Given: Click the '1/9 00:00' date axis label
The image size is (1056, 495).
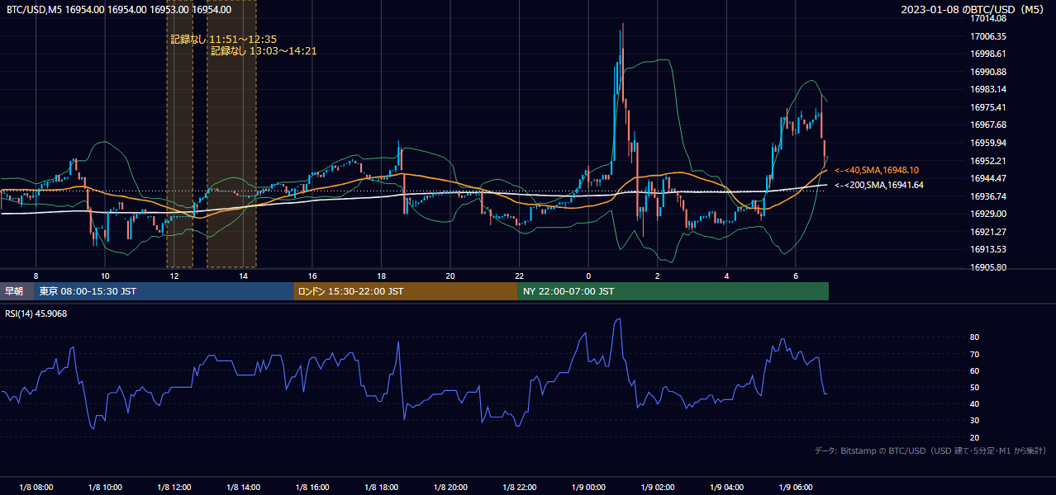Looking at the screenshot, I should click(588, 488).
